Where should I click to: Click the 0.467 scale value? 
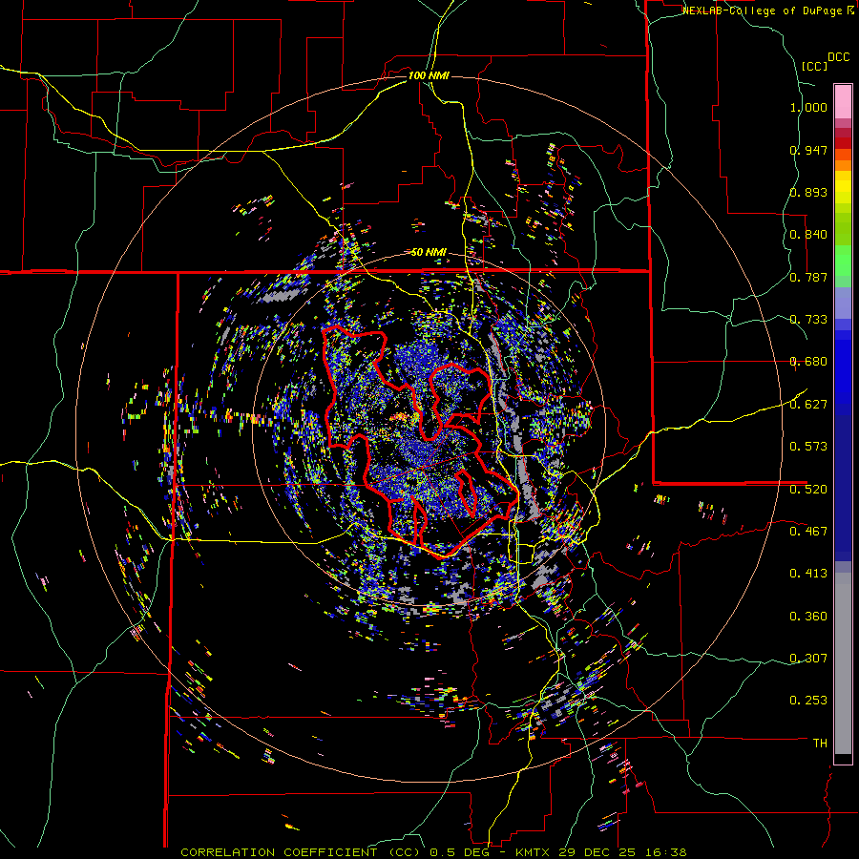point(808,531)
